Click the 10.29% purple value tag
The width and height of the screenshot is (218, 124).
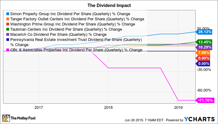point(206,47)
